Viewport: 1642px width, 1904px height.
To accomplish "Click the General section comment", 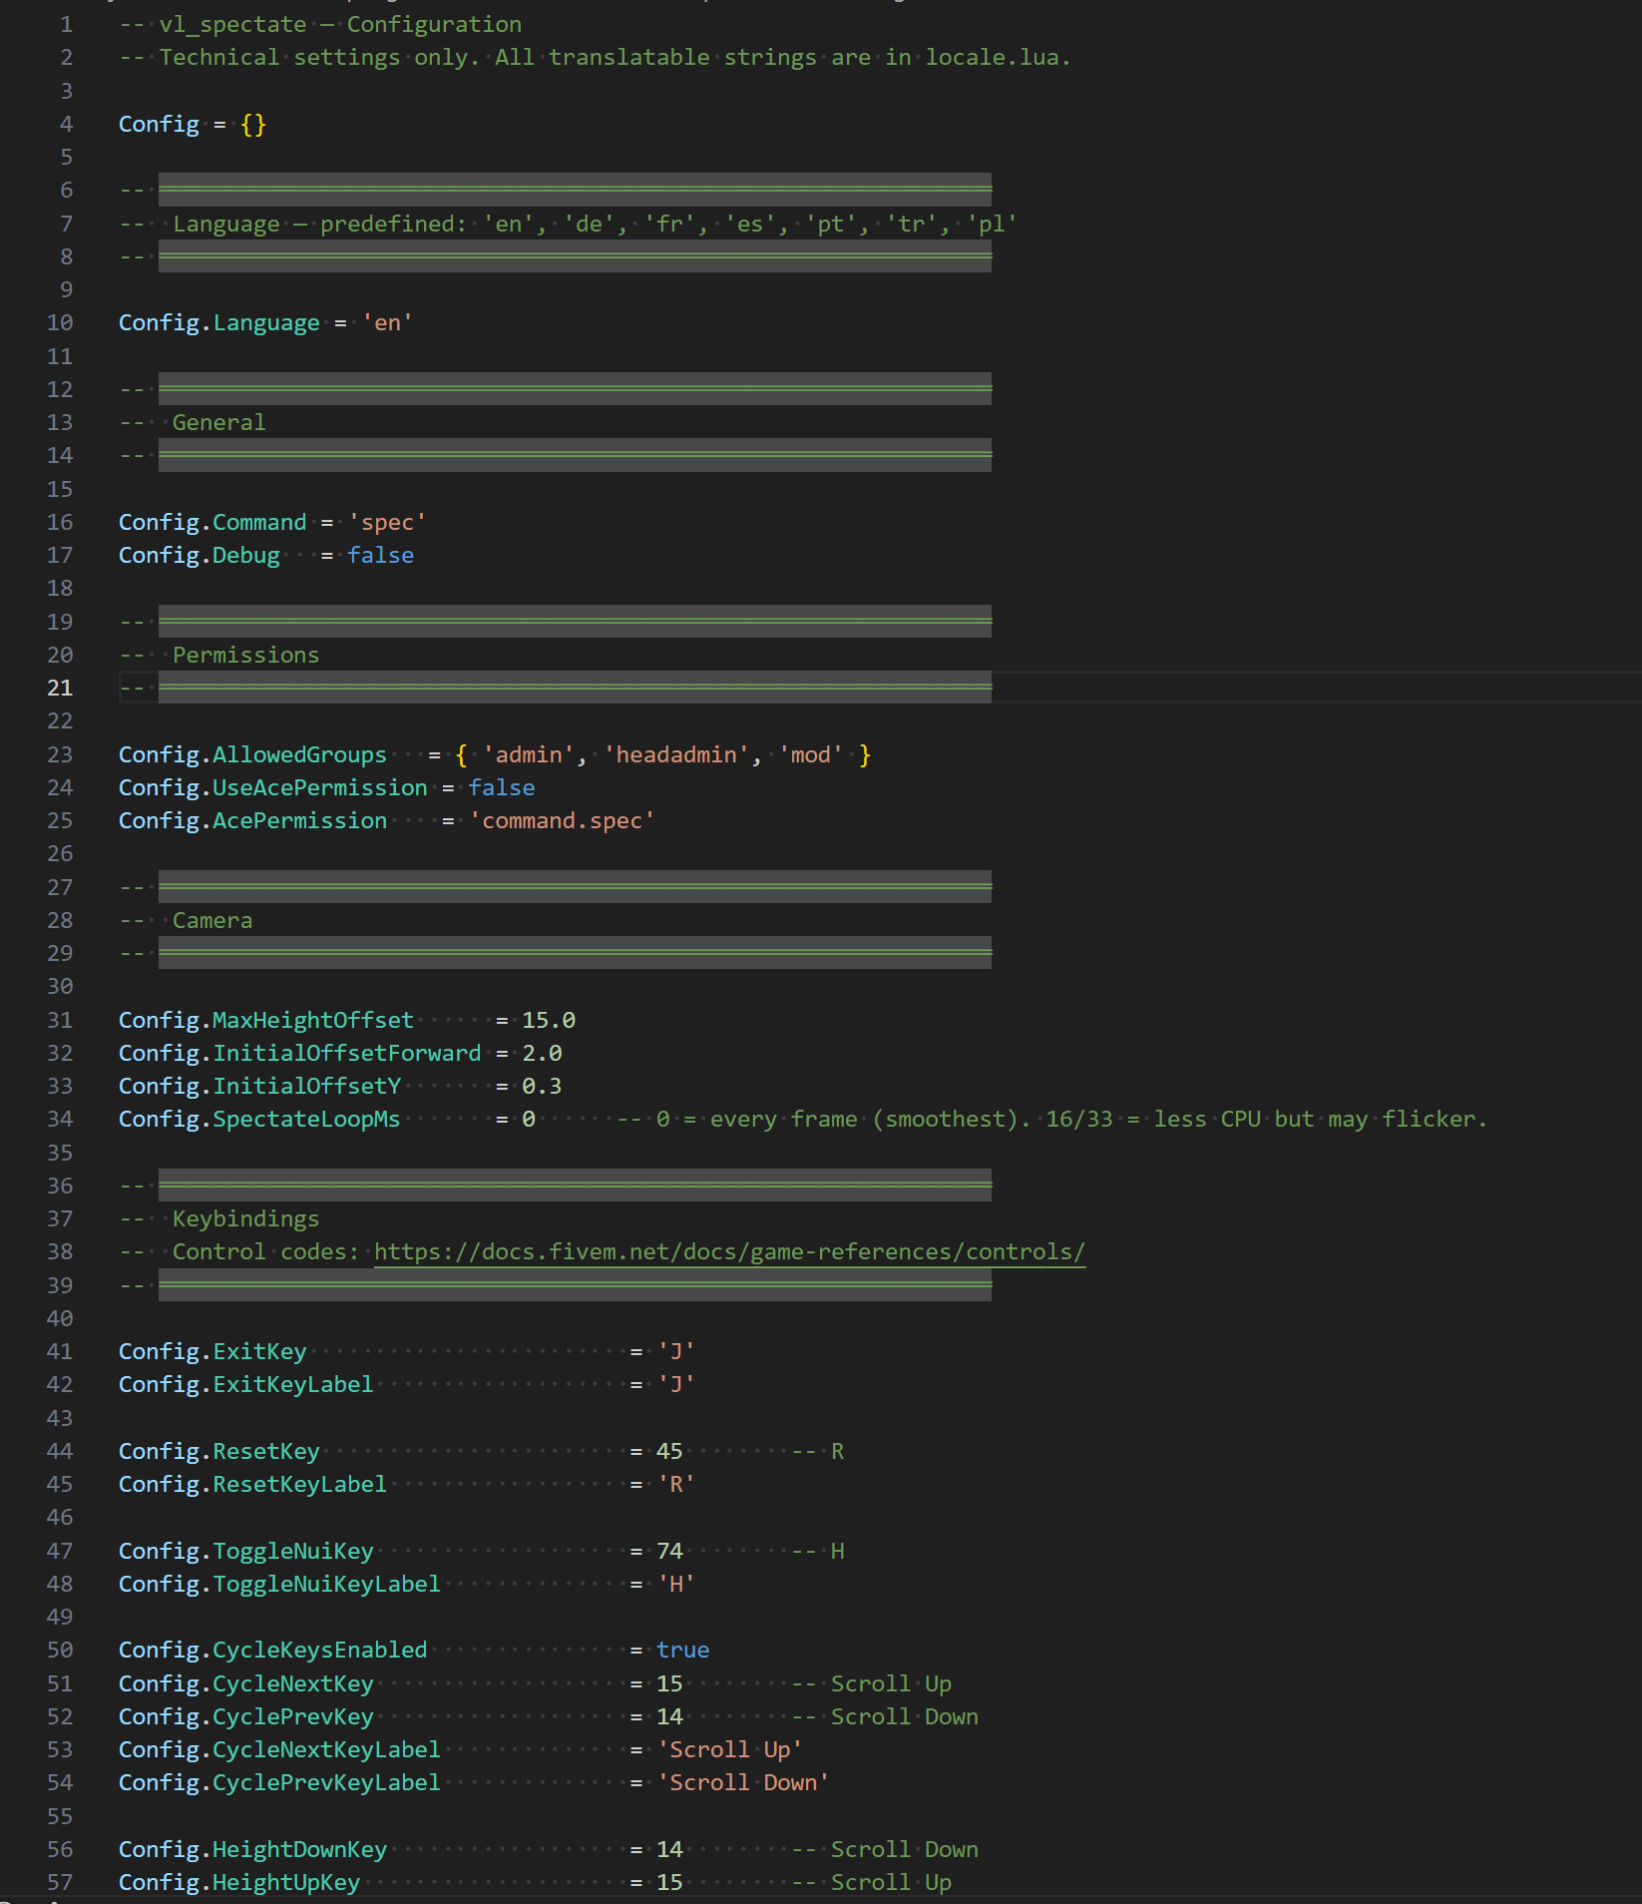I will point(218,422).
